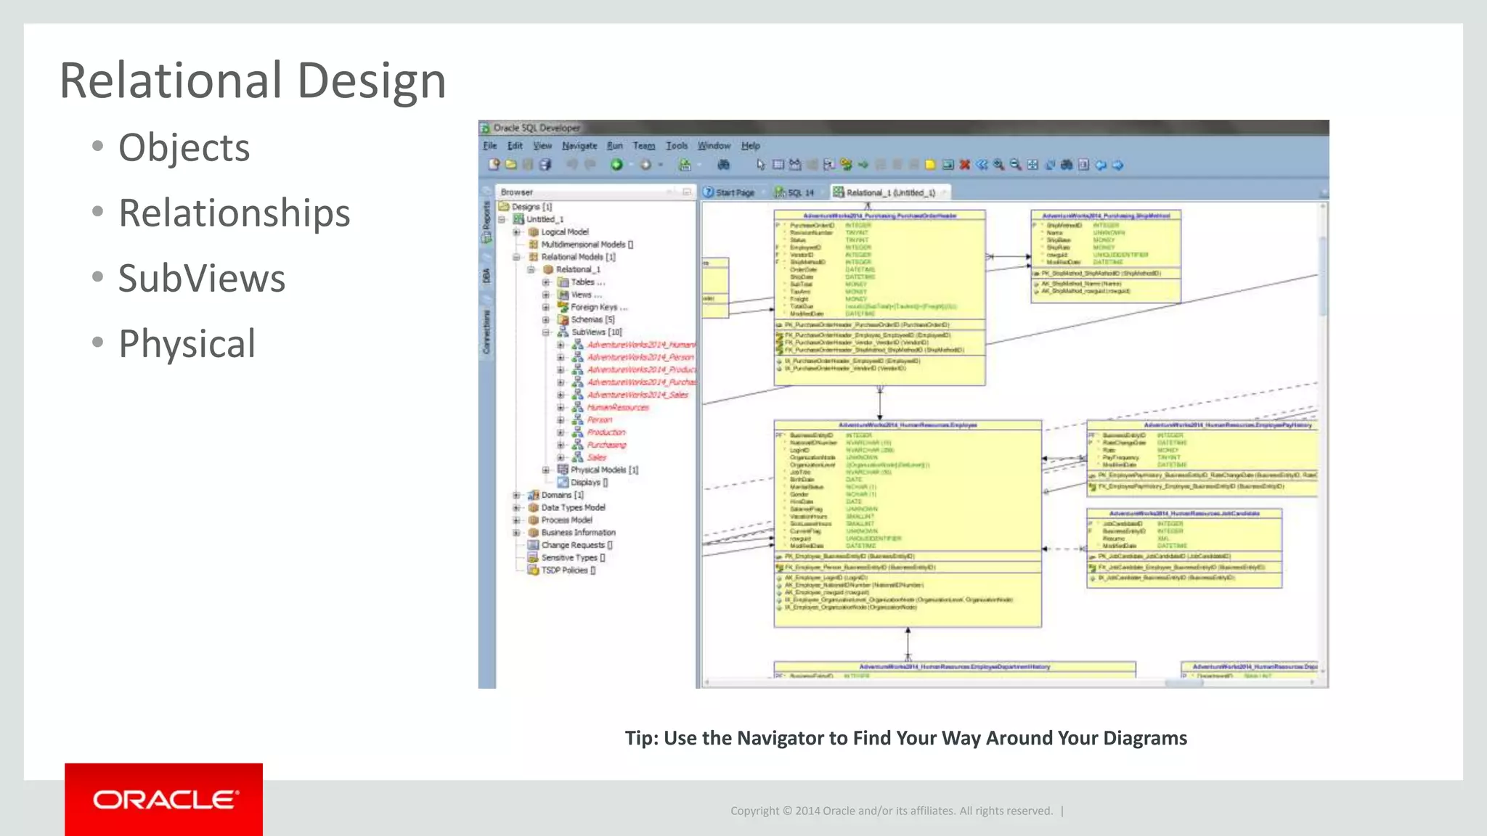1487x836 pixels.
Task: Click the HumanResources.Employee table in diagram
Action: 908,523
